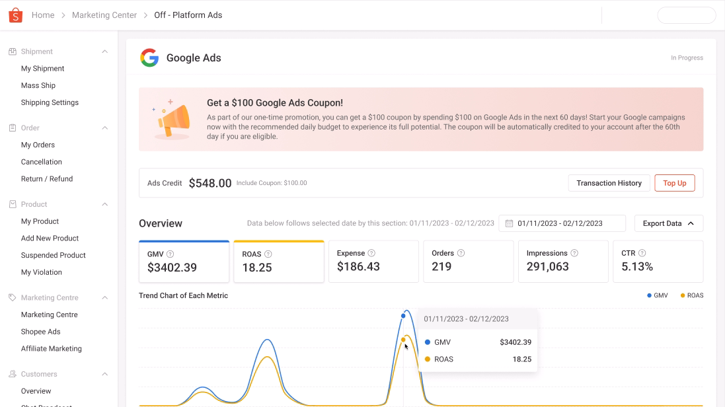Viewport: 725px width, 407px height.
Task: Open Marketing Center from breadcrumb
Action: tap(104, 15)
